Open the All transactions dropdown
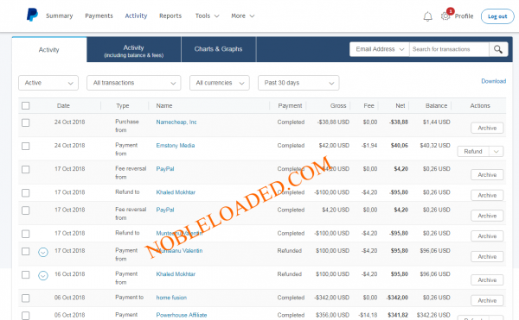The image size is (519, 320). tap(134, 83)
